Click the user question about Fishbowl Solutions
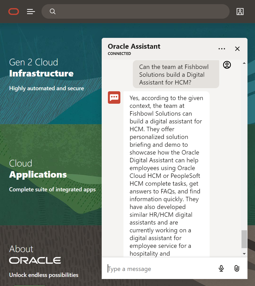The image size is (255, 286). tap(176, 74)
